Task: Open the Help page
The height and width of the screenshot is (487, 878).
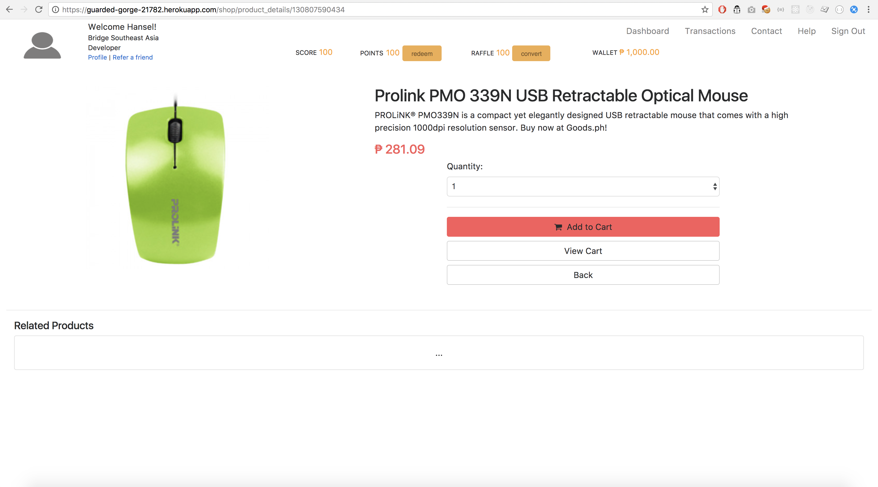Action: pyautogui.click(x=806, y=31)
